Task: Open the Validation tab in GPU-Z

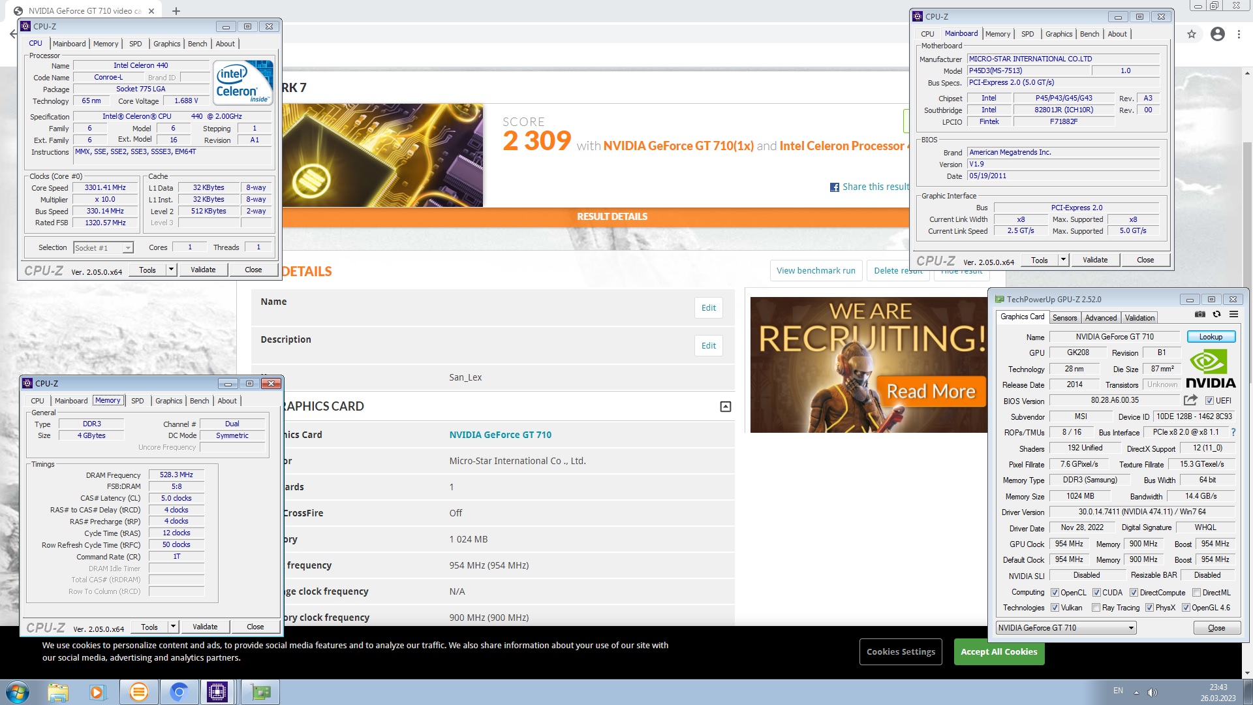Action: 1139,318
